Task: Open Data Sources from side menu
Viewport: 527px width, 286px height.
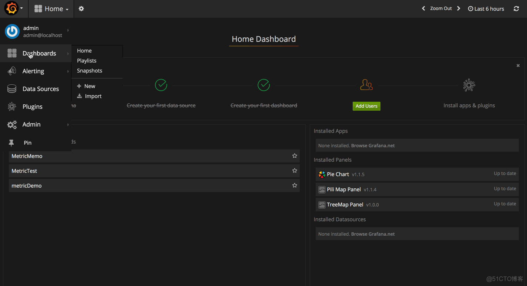Action: (41, 89)
